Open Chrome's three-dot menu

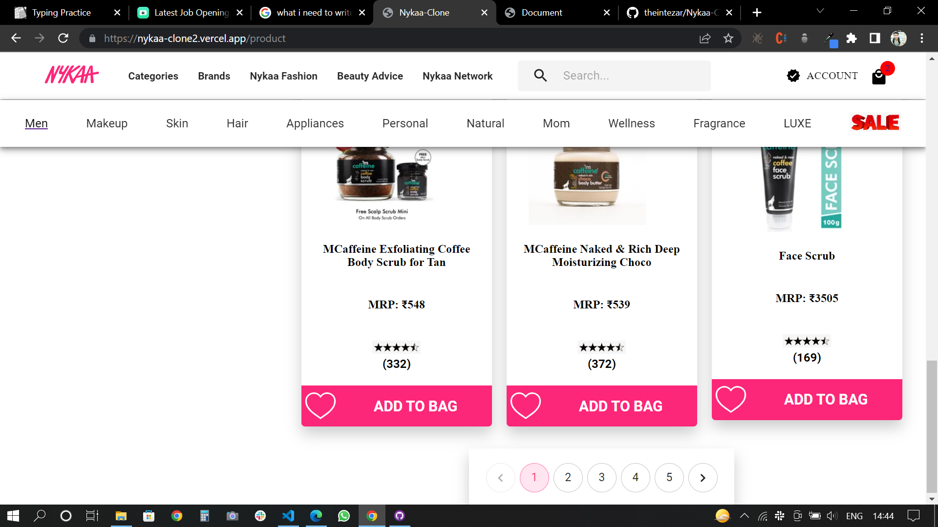(922, 38)
